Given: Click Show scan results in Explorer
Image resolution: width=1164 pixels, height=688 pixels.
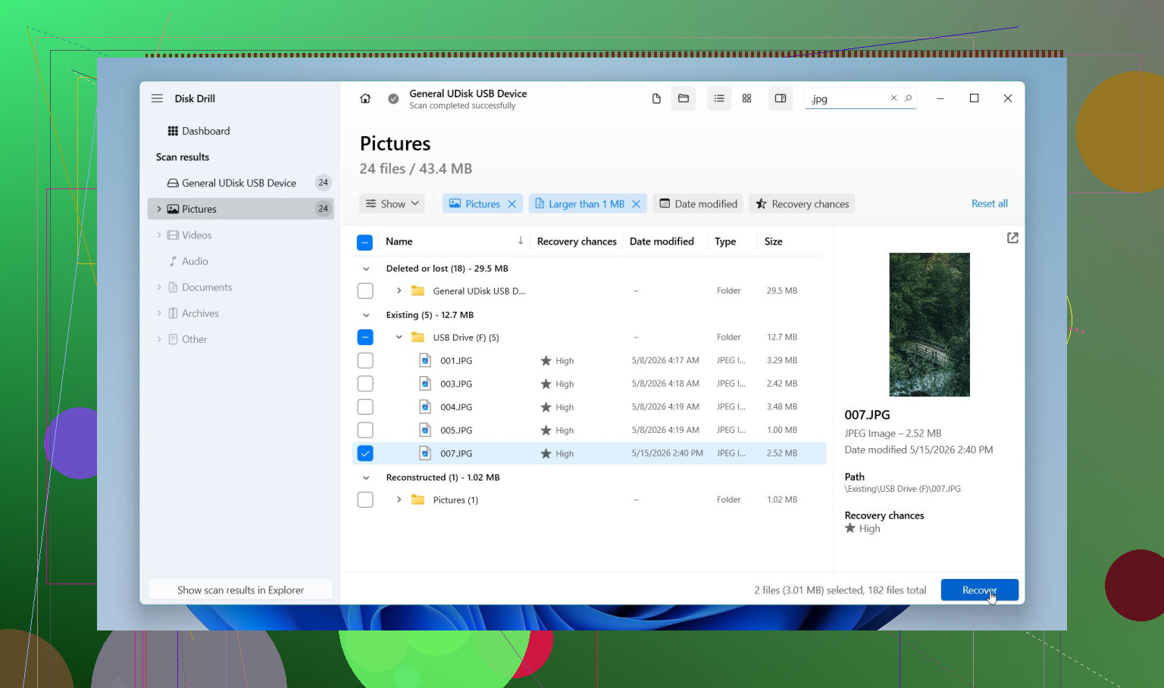Looking at the screenshot, I should pyautogui.click(x=241, y=590).
